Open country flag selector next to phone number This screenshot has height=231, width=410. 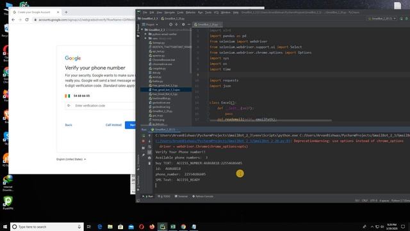click(68, 96)
